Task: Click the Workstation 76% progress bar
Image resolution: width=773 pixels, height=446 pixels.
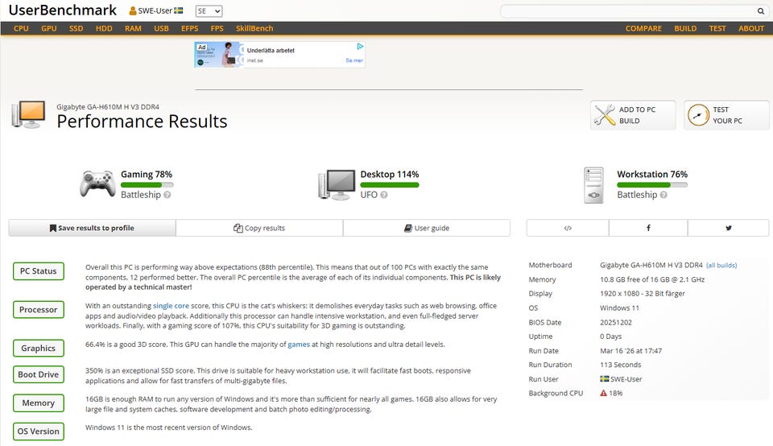Action: 651,185
